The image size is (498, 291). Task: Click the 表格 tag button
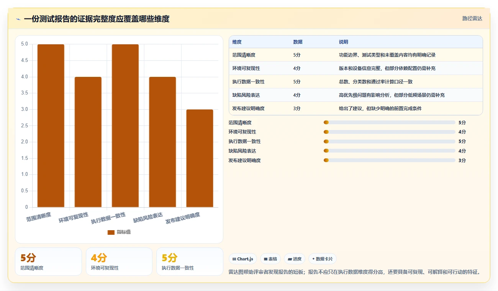tap(270, 259)
